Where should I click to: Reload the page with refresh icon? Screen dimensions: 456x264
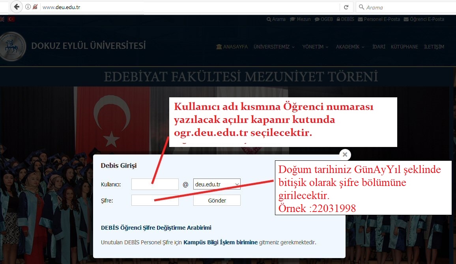click(346, 7)
